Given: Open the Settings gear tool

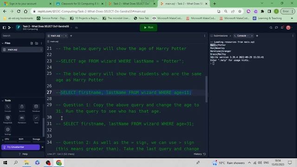Looking at the screenshot, I should (8, 131).
